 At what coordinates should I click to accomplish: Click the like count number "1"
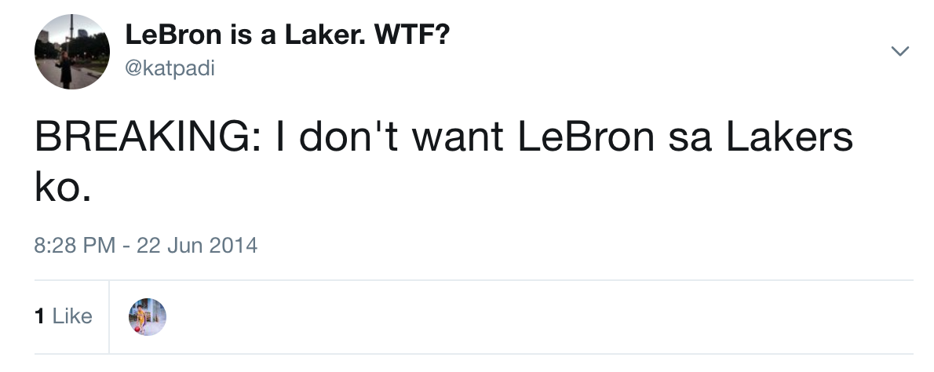coord(39,316)
